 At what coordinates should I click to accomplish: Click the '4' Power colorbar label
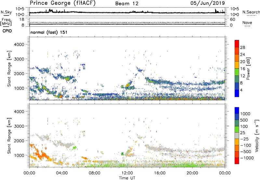coord(241,90)
